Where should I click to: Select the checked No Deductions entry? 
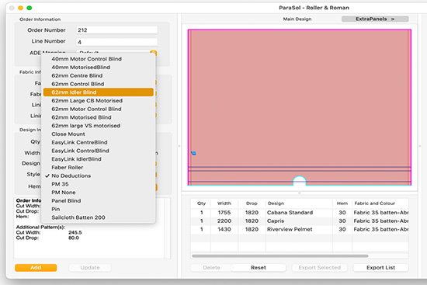[99, 176]
